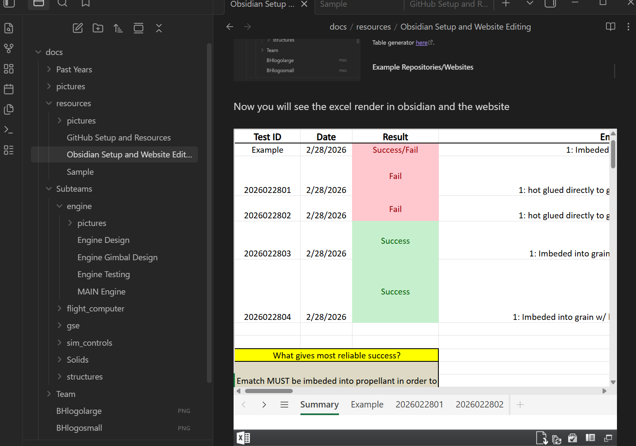Open the Engine Testing note
The height and width of the screenshot is (446, 636).
[x=104, y=274]
